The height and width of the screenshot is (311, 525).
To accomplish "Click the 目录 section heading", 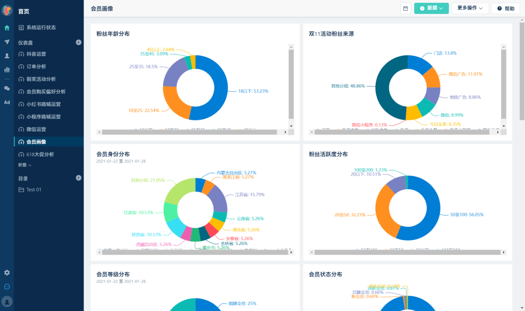I will [23, 179].
